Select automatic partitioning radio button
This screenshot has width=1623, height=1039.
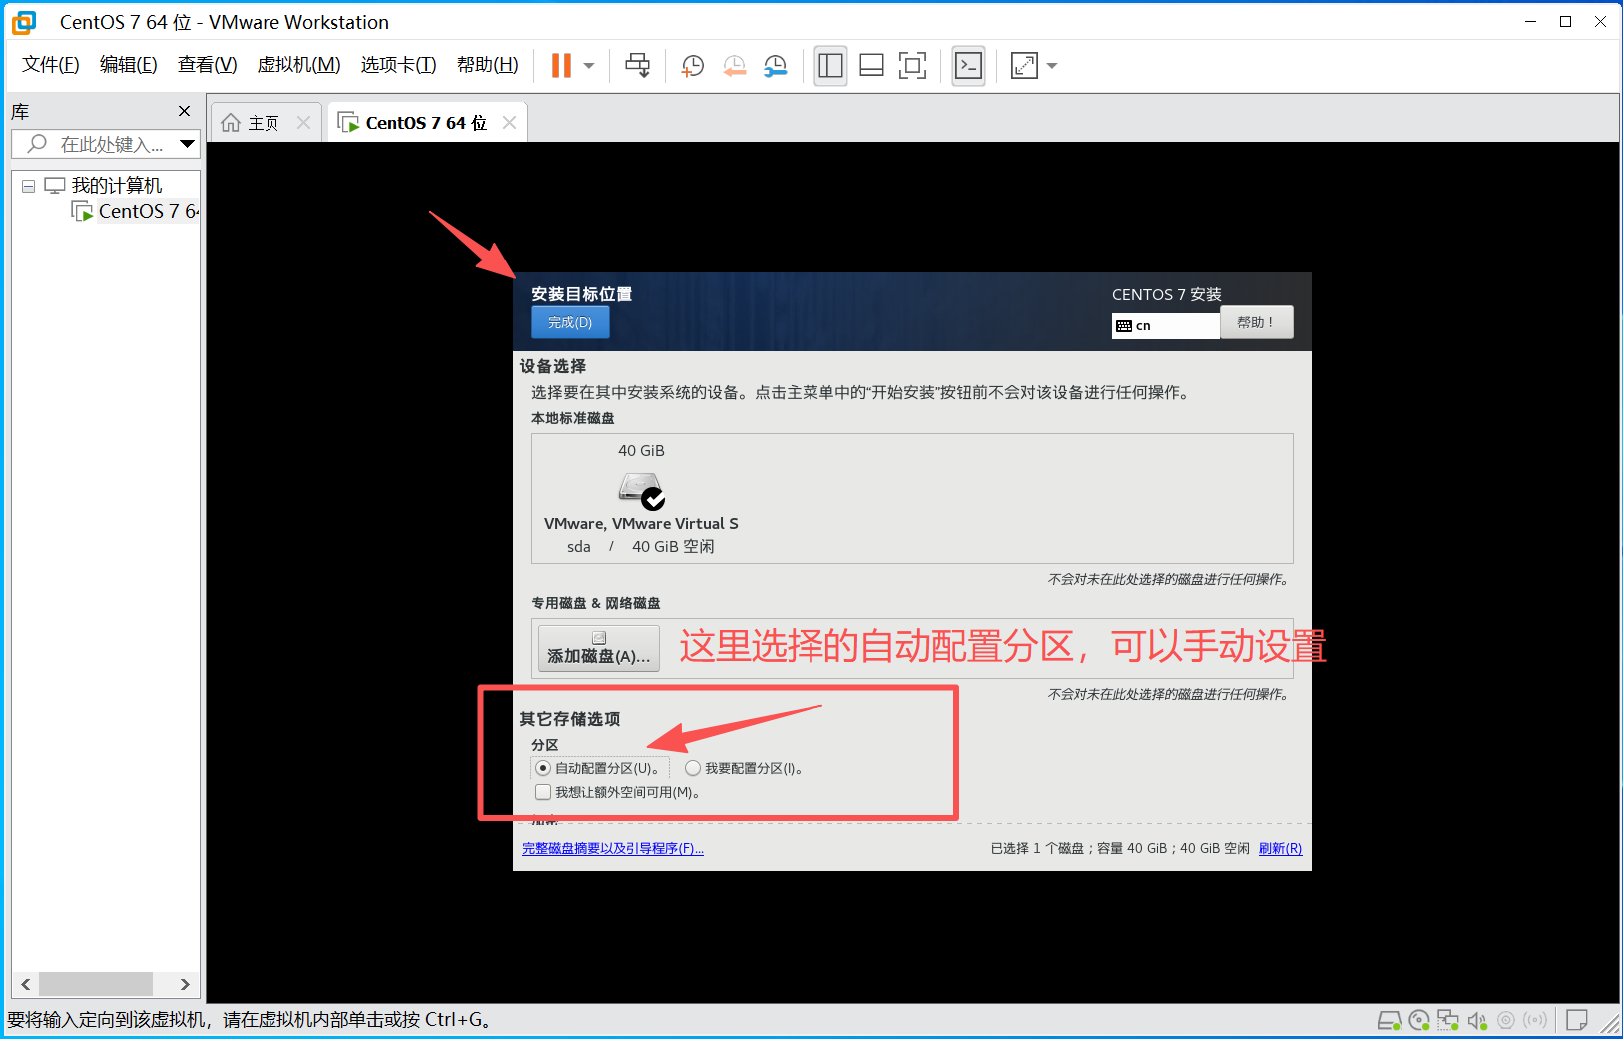[543, 768]
